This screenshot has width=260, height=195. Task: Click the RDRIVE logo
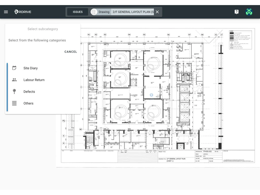point(22,12)
